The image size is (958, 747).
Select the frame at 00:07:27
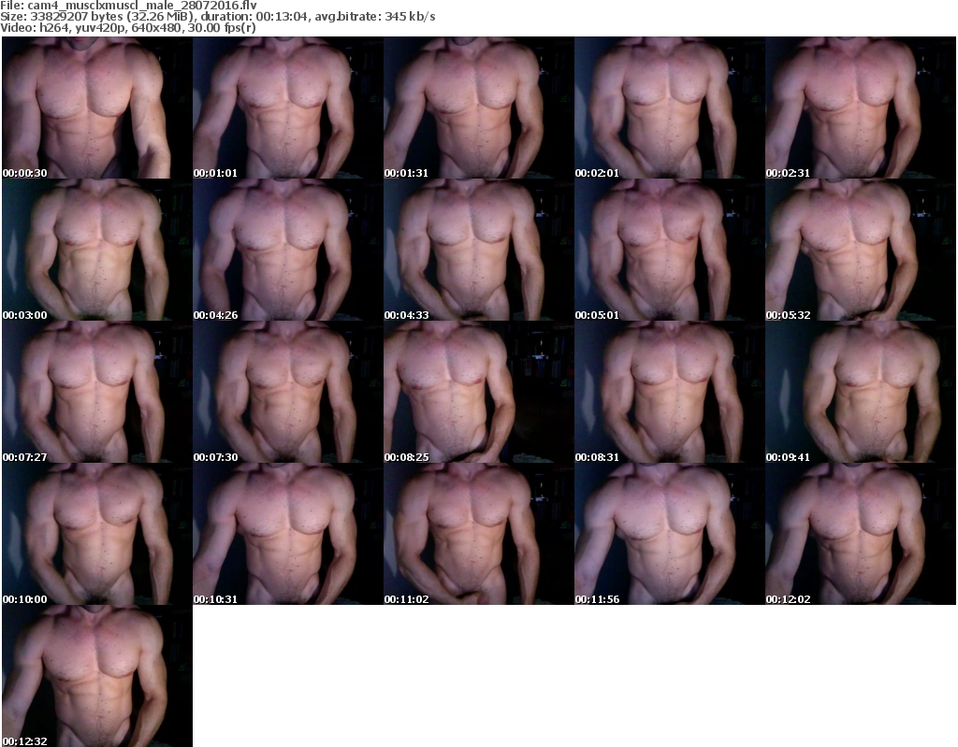click(x=97, y=392)
